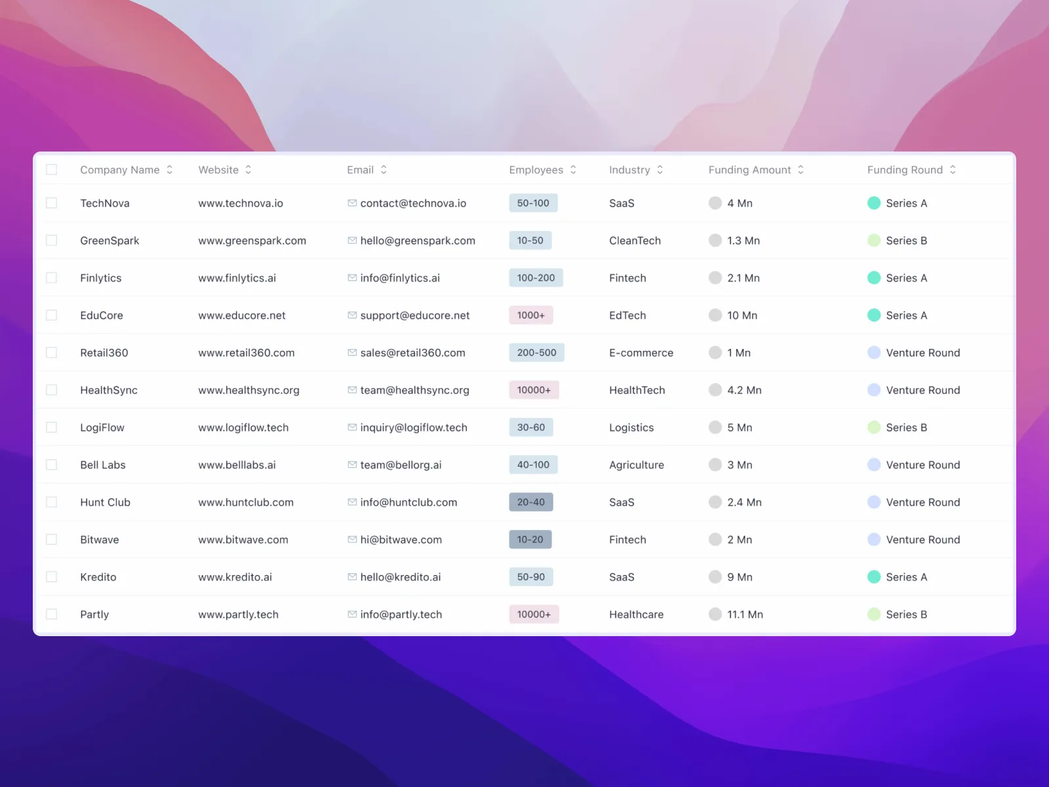This screenshot has width=1049, height=787.
Task: Click the green Series A dot for Kredito
Action: (874, 577)
